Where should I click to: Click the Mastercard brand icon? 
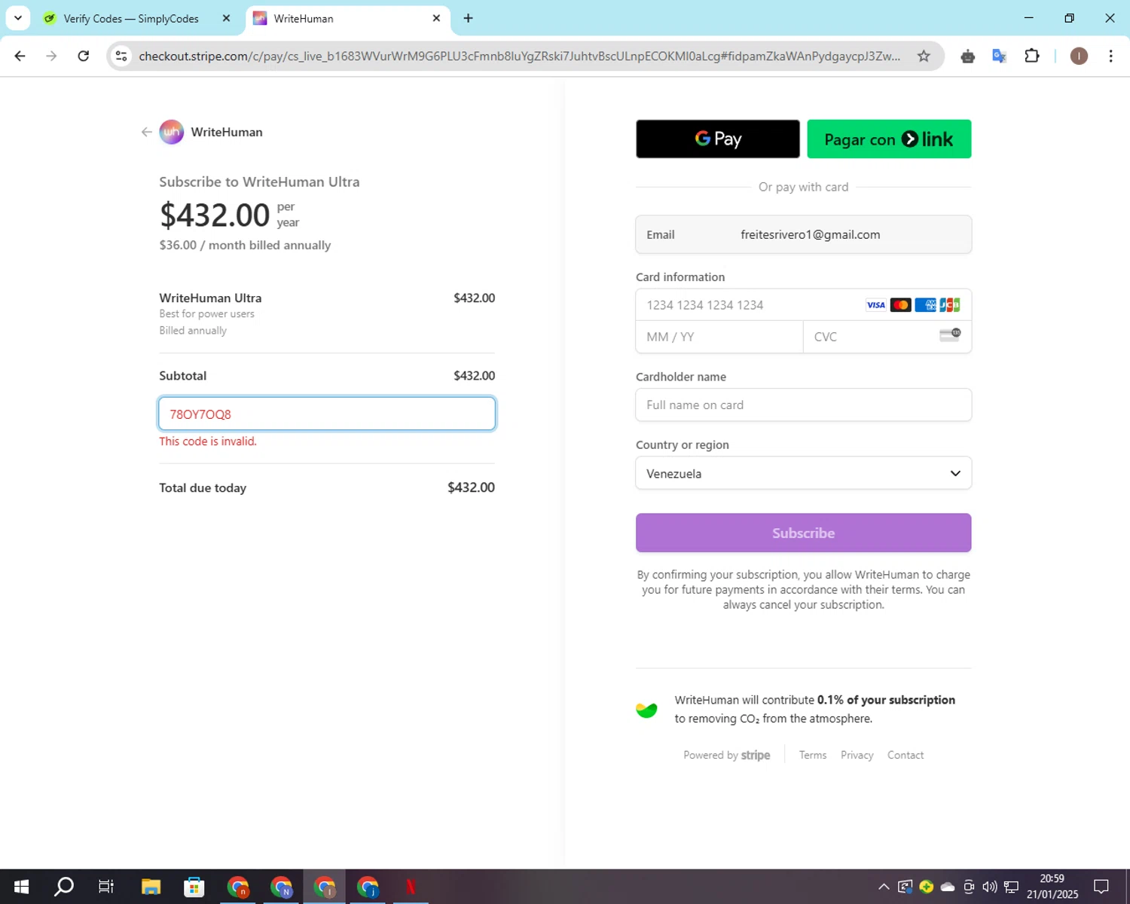[x=900, y=305]
